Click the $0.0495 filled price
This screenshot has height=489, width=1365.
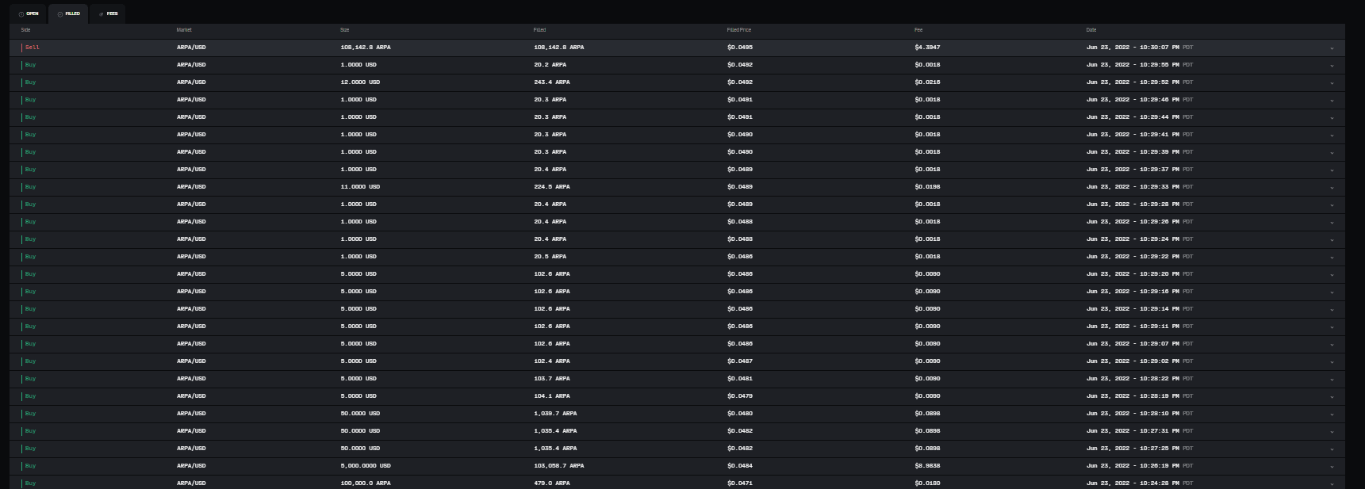tap(740, 48)
